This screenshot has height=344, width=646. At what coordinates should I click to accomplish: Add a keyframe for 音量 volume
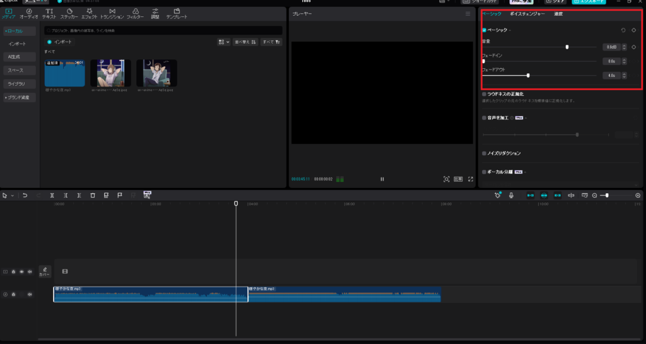click(x=633, y=47)
